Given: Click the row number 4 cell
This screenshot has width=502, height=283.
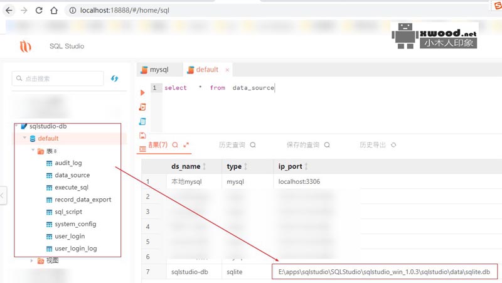Looking at the screenshot, I should tap(147, 227).
